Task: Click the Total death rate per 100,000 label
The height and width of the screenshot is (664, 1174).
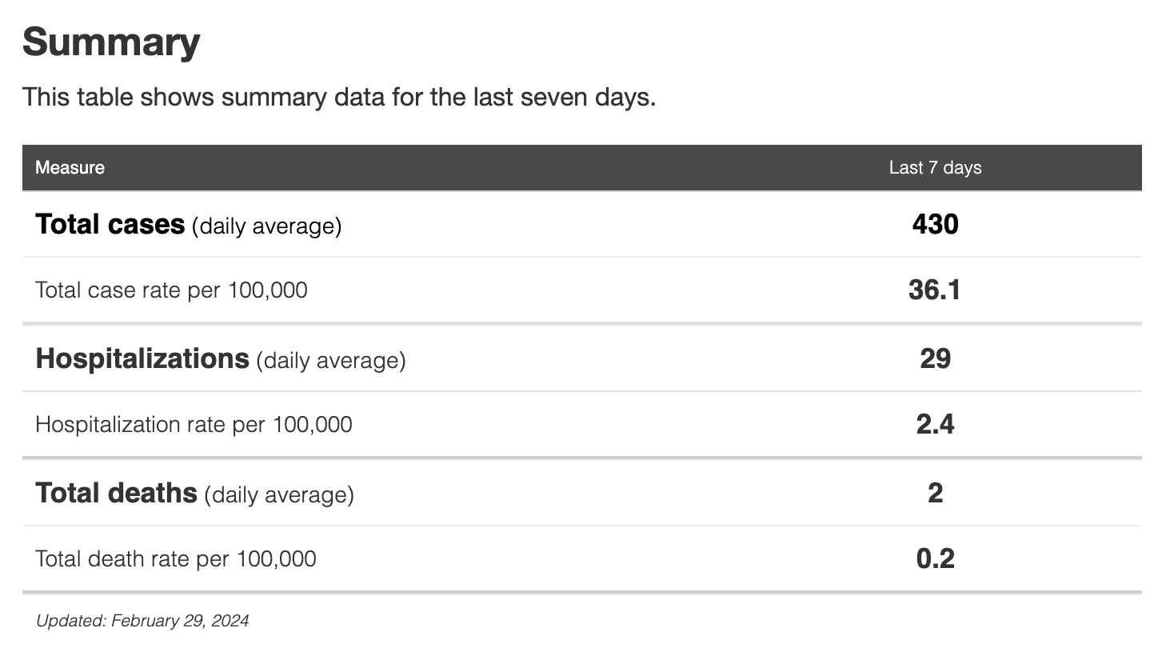Action: [176, 559]
